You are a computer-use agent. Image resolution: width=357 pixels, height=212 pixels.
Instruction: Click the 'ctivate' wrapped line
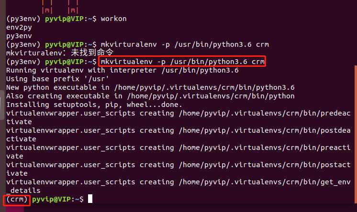(21, 139)
